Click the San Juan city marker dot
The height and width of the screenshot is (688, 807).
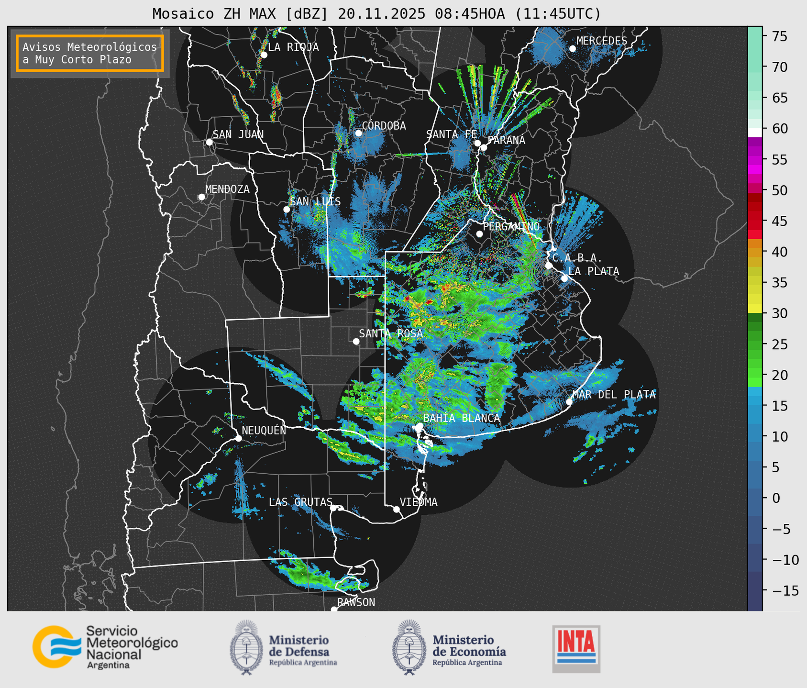209,142
